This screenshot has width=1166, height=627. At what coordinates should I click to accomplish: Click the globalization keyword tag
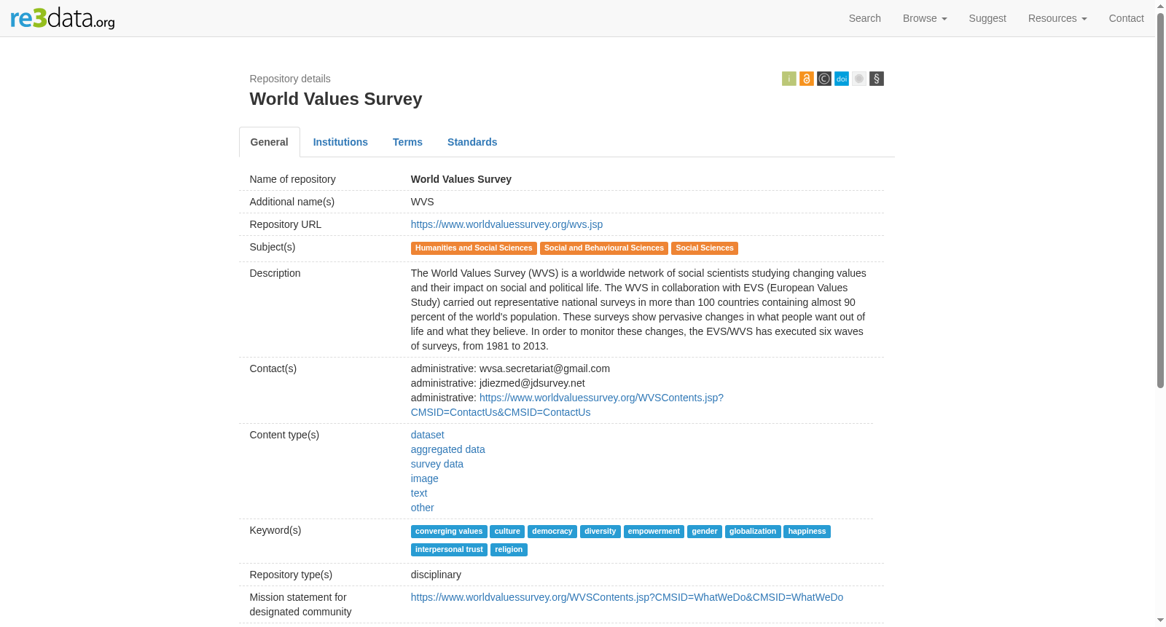753,532
